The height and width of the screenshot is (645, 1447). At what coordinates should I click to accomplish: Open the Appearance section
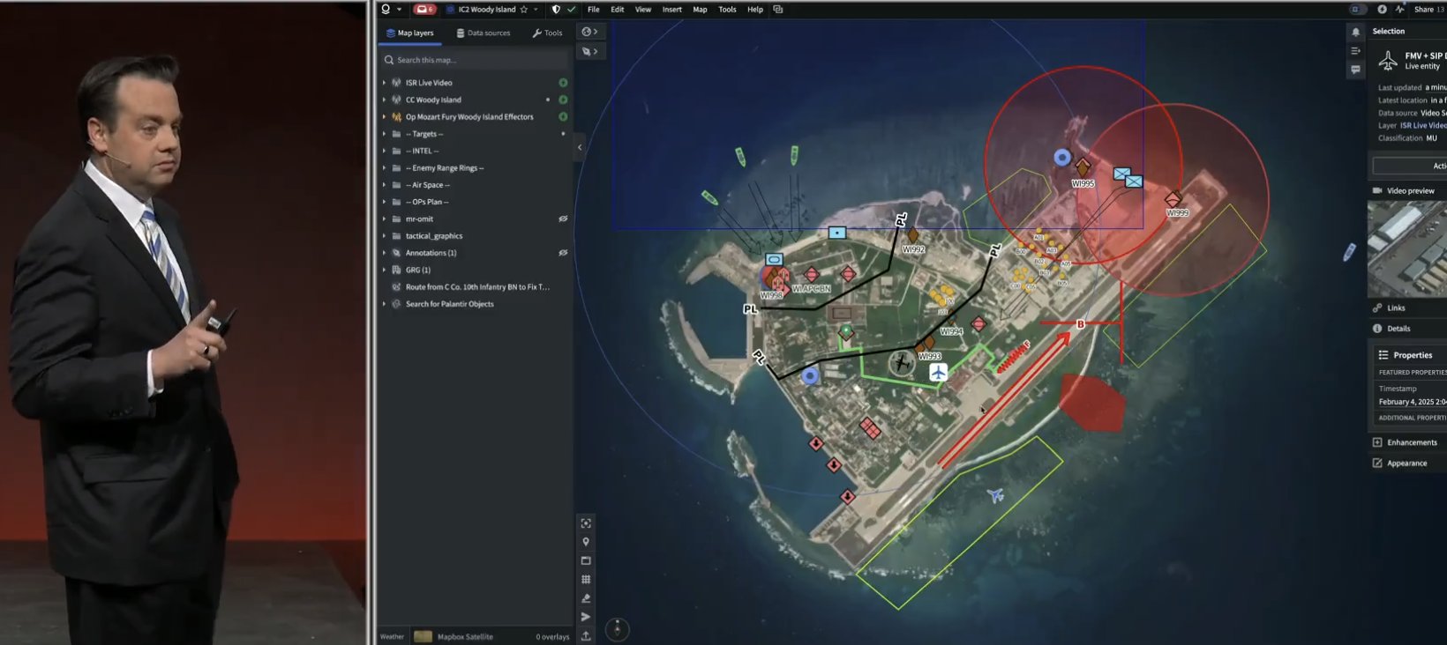1406,463
